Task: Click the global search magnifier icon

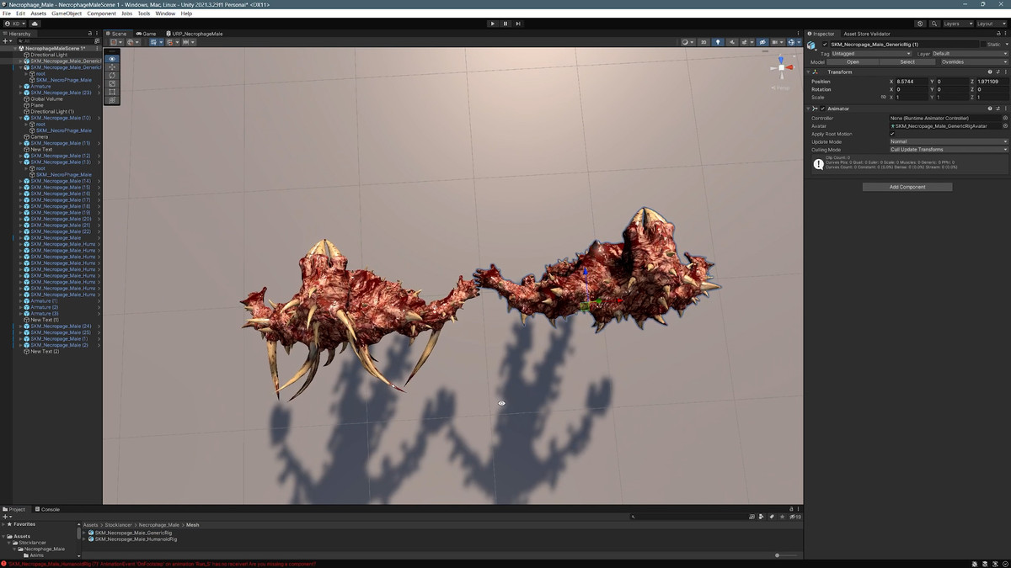Action: (933, 24)
